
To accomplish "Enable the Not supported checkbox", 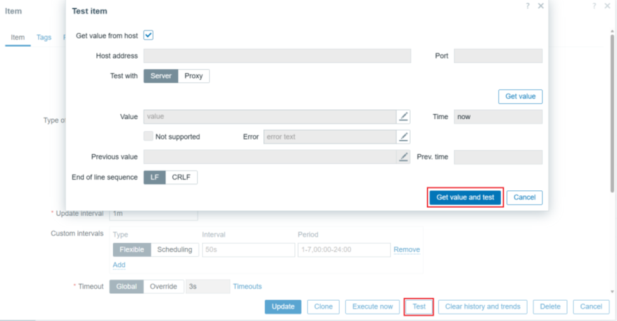I will [x=148, y=136].
